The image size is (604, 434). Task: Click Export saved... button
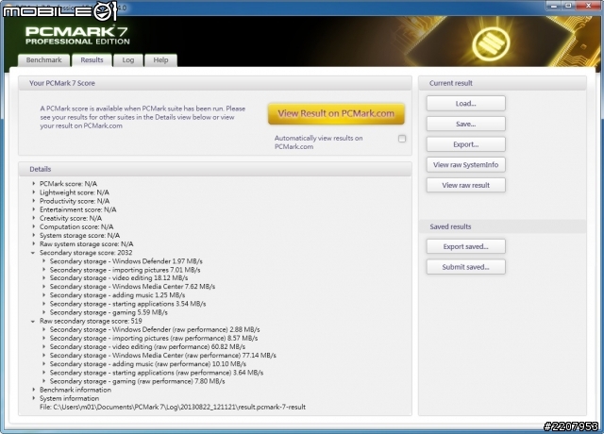click(465, 246)
